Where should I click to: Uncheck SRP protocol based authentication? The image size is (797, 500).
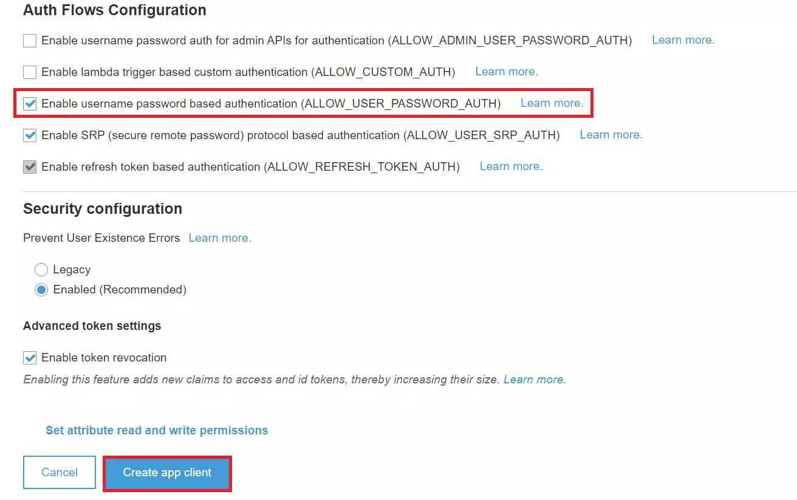(x=29, y=135)
